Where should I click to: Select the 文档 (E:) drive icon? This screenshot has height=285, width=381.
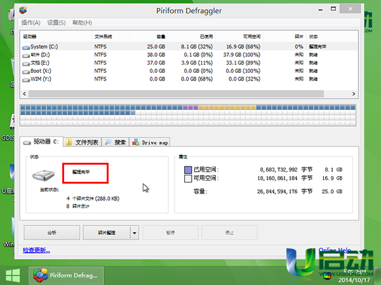click(x=26, y=63)
